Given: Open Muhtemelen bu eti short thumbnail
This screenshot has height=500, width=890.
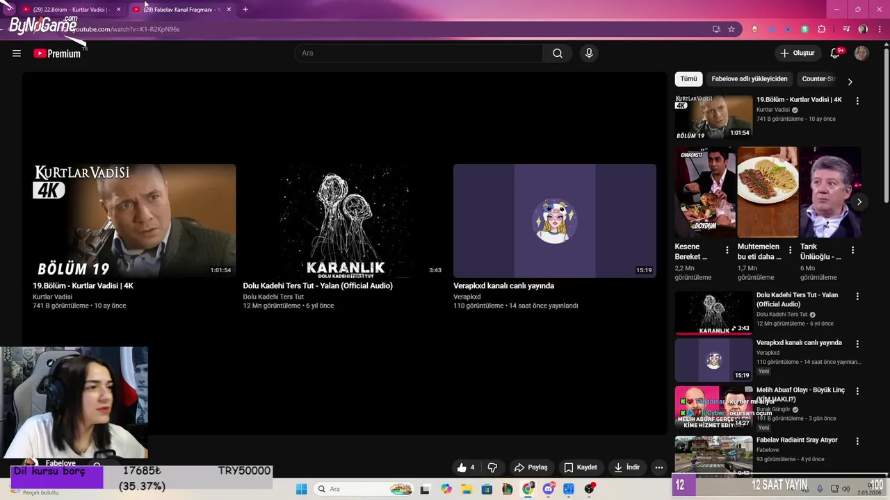Looking at the screenshot, I should click(768, 192).
